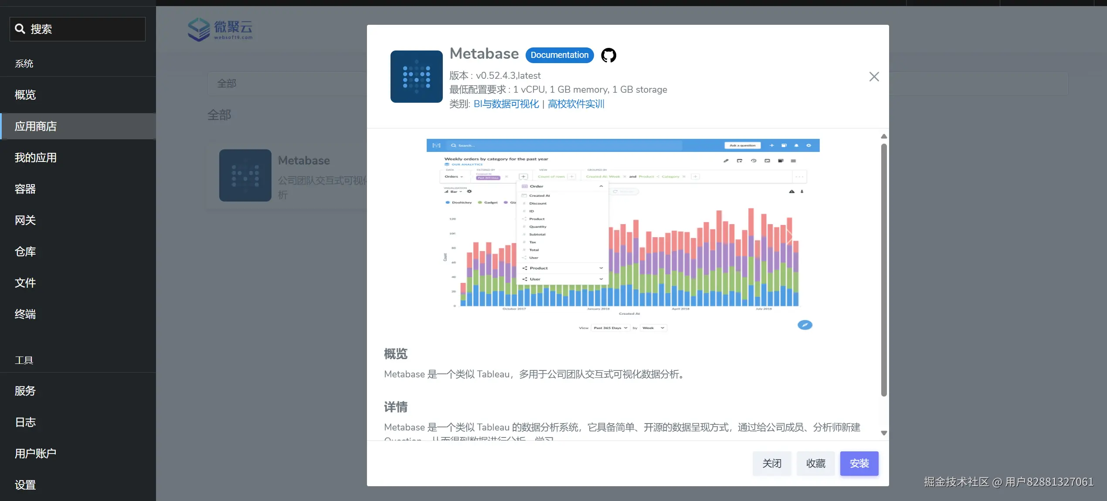1107x501 pixels.
Task: Click the scroll-down arrow on the dialog scrollbar
Action: tap(883, 433)
